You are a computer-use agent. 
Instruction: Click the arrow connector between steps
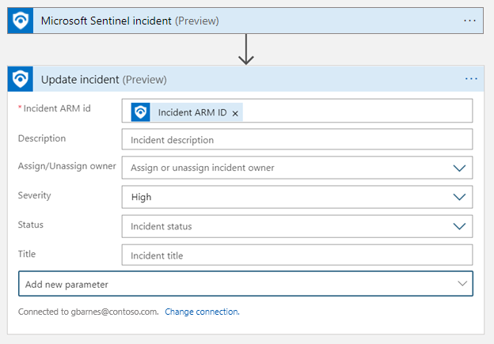[246, 50]
